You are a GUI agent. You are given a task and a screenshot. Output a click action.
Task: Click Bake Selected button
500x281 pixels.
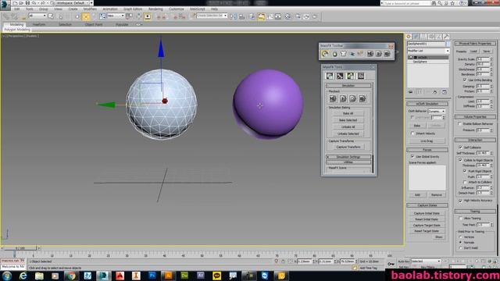[348, 120]
